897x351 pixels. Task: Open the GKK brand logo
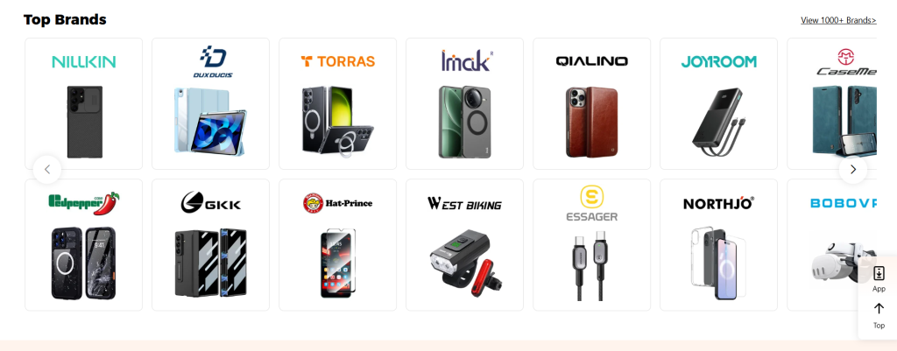pyautogui.click(x=210, y=203)
